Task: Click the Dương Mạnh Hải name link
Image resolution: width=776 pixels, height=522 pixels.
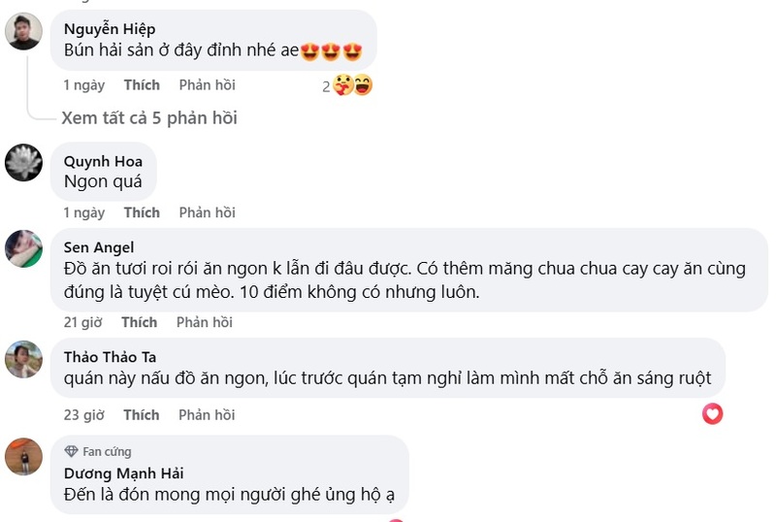Action: click(x=123, y=473)
